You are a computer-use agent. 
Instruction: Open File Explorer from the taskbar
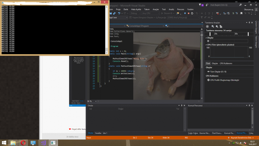[13, 143]
